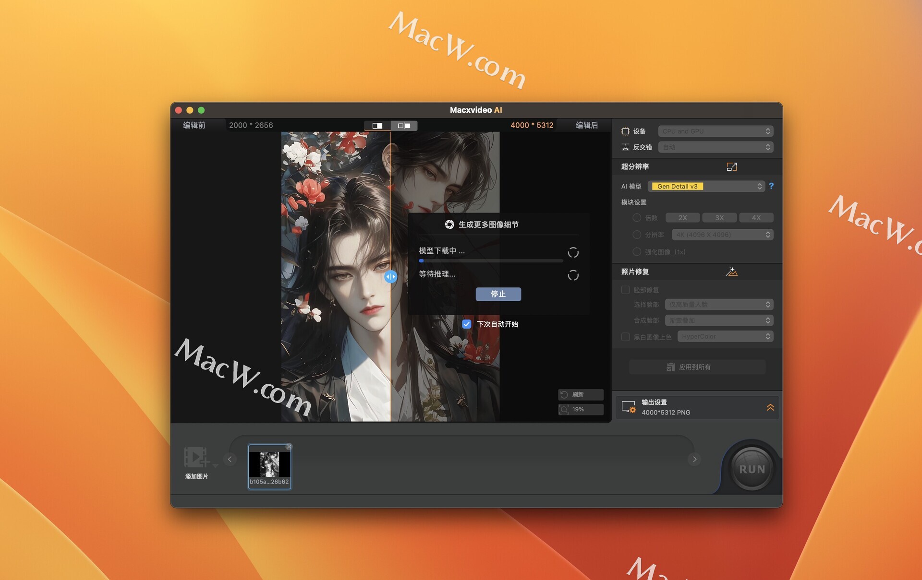Click the photo restoration wand icon

[x=731, y=272]
